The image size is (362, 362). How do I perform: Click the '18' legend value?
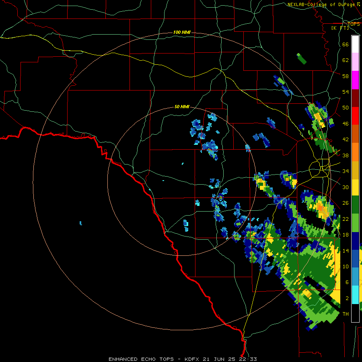(x=346, y=234)
